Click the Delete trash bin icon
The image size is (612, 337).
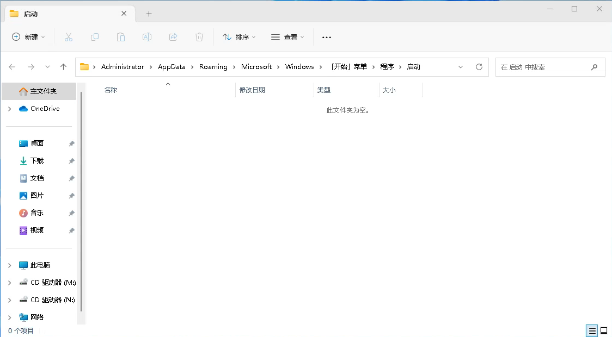pos(199,37)
